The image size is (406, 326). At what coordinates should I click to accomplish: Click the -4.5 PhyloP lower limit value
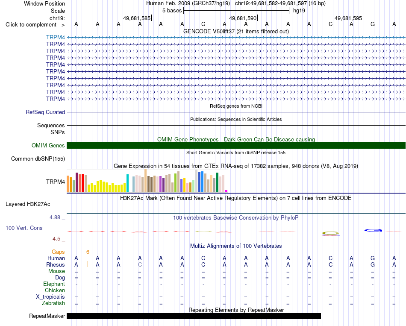point(56,239)
